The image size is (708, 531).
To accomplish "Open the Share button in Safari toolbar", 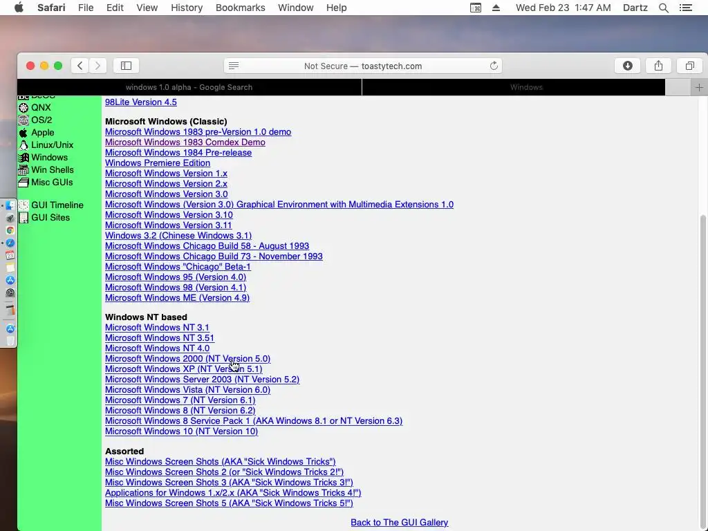I will (658, 66).
